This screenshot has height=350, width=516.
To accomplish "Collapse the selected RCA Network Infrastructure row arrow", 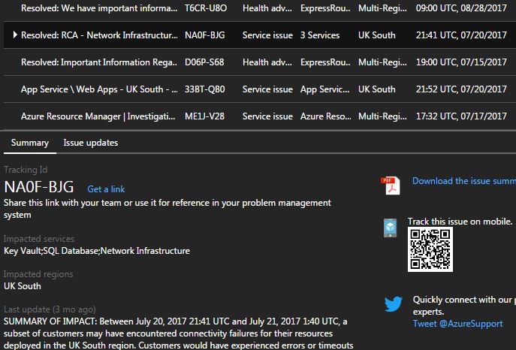I will pyautogui.click(x=15, y=35).
